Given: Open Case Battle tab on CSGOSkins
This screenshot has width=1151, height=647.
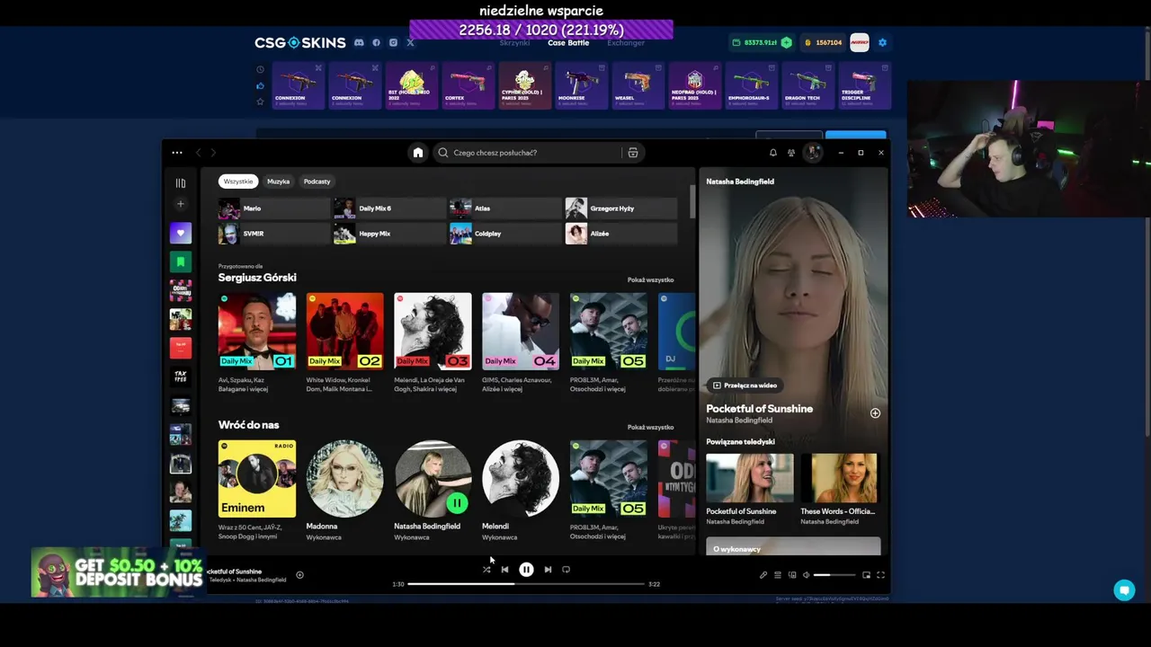Looking at the screenshot, I should 568,43.
